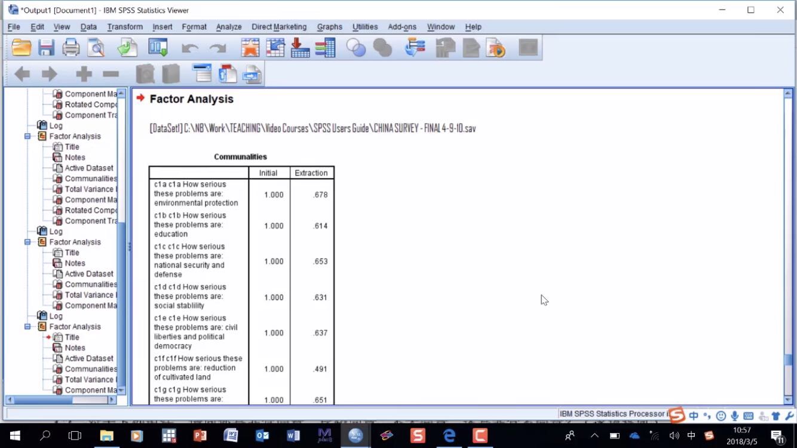The image size is (797, 448).
Task: Click the DataSet1 file path text
Action: [x=312, y=128]
